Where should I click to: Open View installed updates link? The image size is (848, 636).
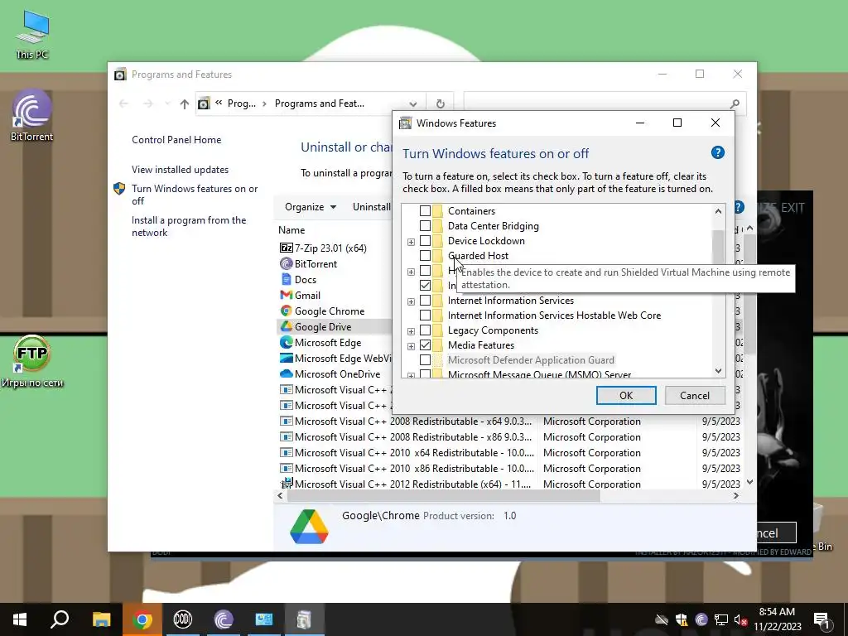(x=180, y=170)
